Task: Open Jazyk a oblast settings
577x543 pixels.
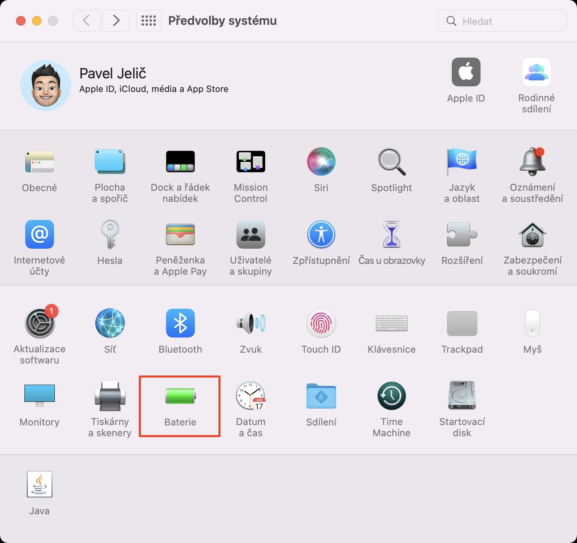Action: point(462,162)
